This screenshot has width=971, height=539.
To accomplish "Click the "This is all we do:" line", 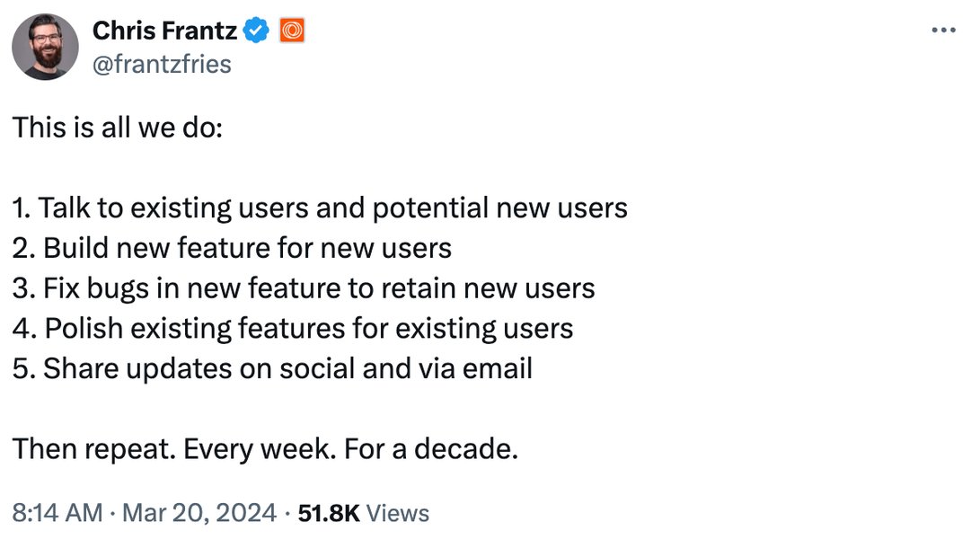I will (x=118, y=128).
